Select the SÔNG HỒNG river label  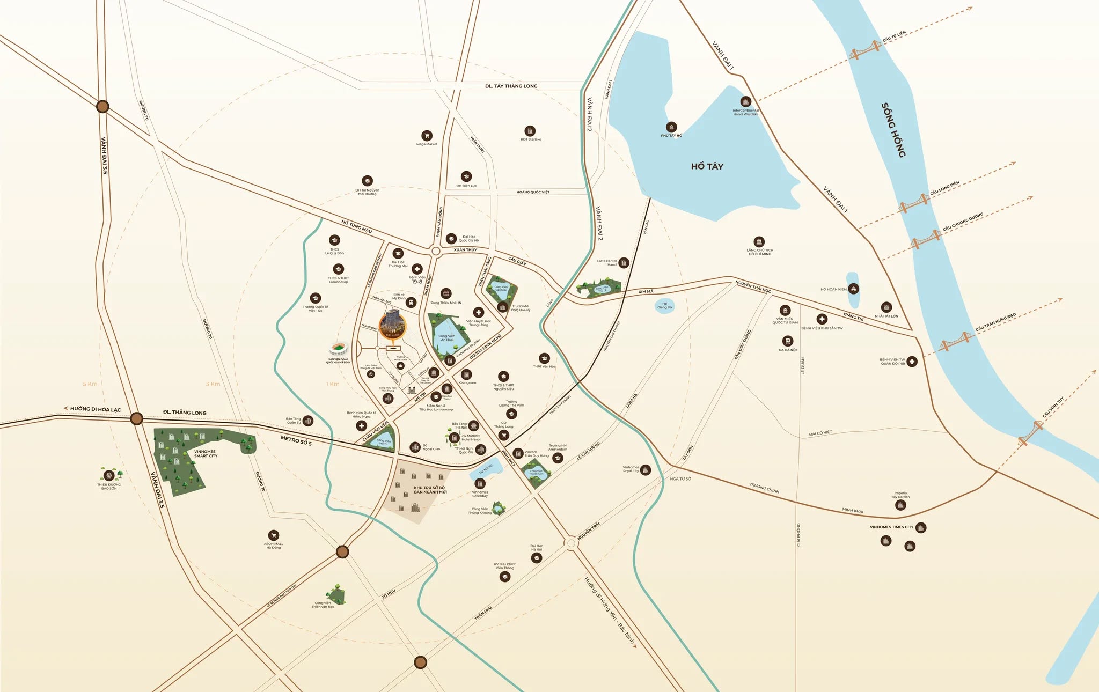tap(893, 130)
